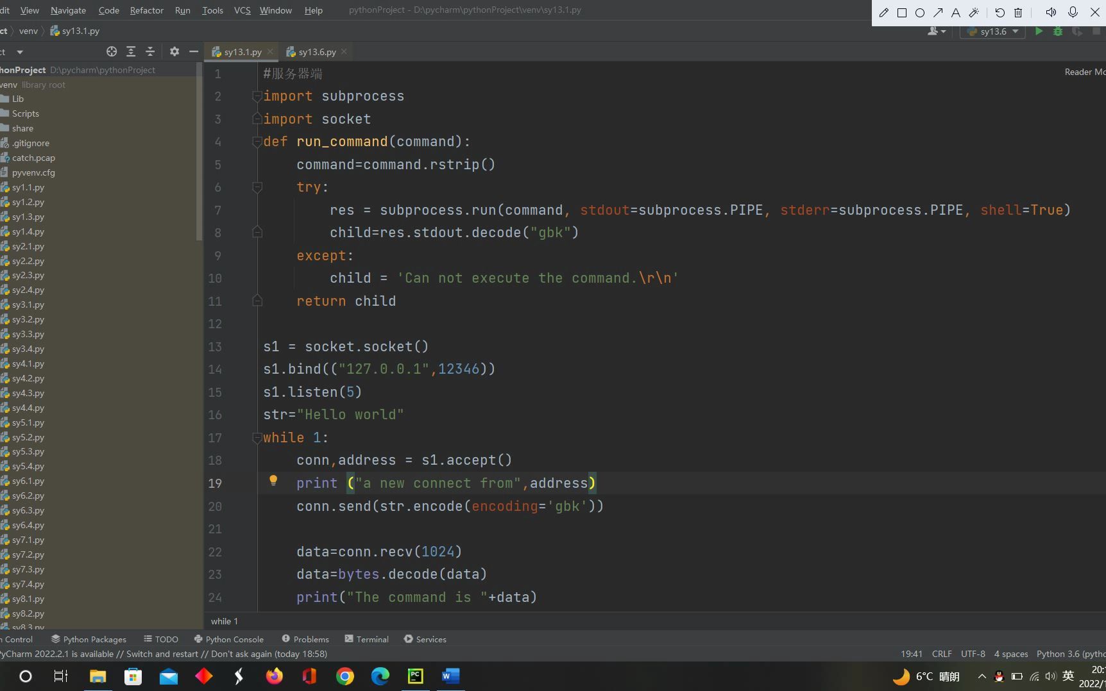
Task: Open the project view dropdown arrow
Action: 19,51
